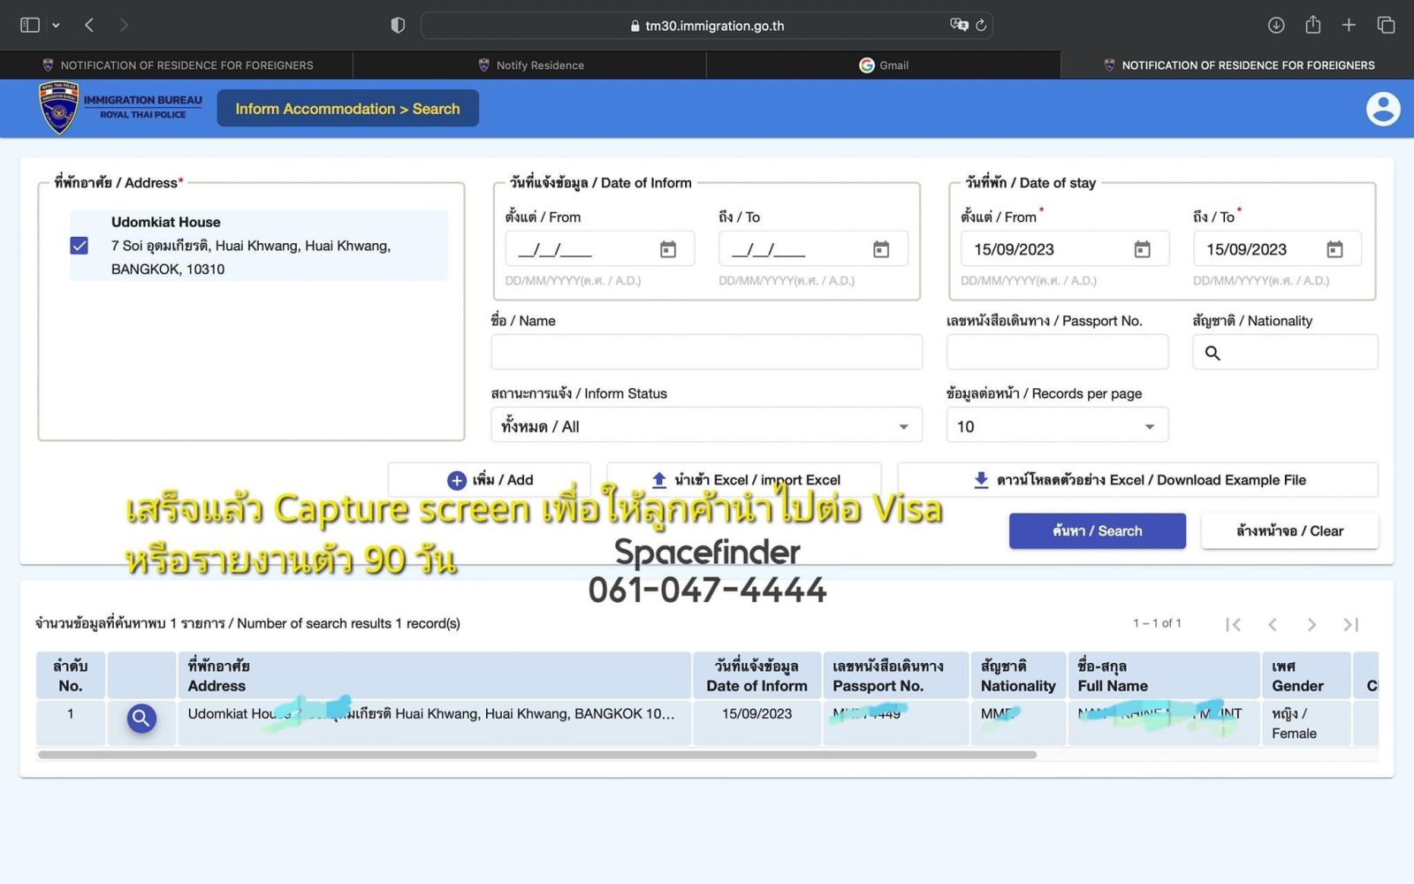Switch to the Gmail tab
This screenshot has width=1414, height=884.
coord(884,65)
